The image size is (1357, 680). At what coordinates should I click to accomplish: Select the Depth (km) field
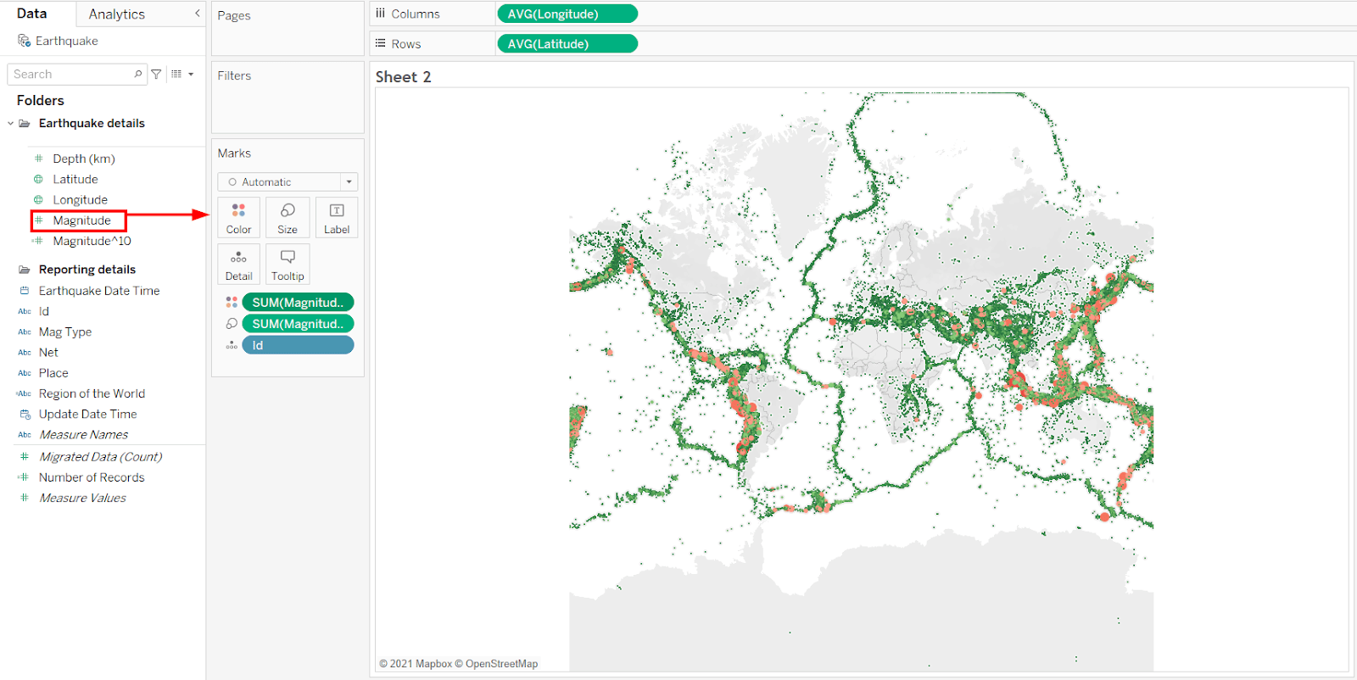(84, 159)
